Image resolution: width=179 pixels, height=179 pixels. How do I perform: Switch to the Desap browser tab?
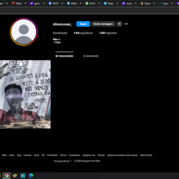pyautogui.click(x=147, y=3)
